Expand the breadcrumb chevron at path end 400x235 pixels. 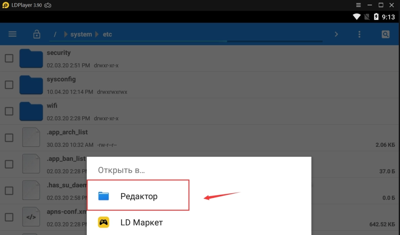click(x=336, y=34)
